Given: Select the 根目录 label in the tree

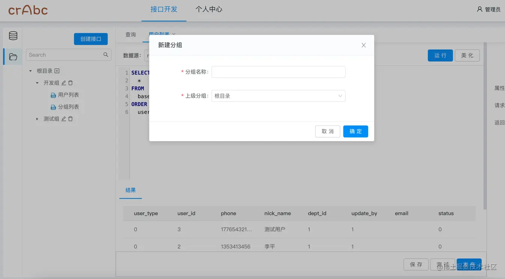Looking at the screenshot, I should point(45,71).
